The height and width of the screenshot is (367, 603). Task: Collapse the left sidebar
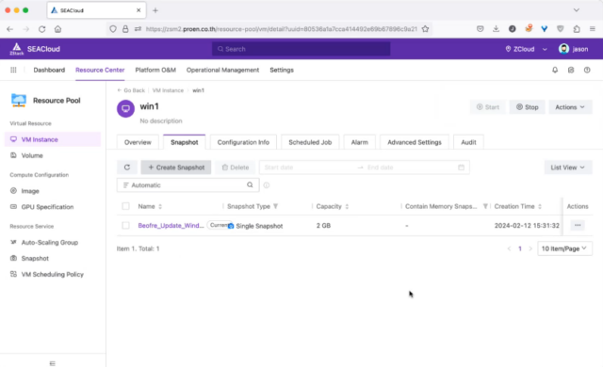pos(53,363)
